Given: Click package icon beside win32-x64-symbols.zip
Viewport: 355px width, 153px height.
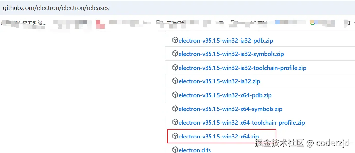Looking at the screenshot, I should click(175, 108).
